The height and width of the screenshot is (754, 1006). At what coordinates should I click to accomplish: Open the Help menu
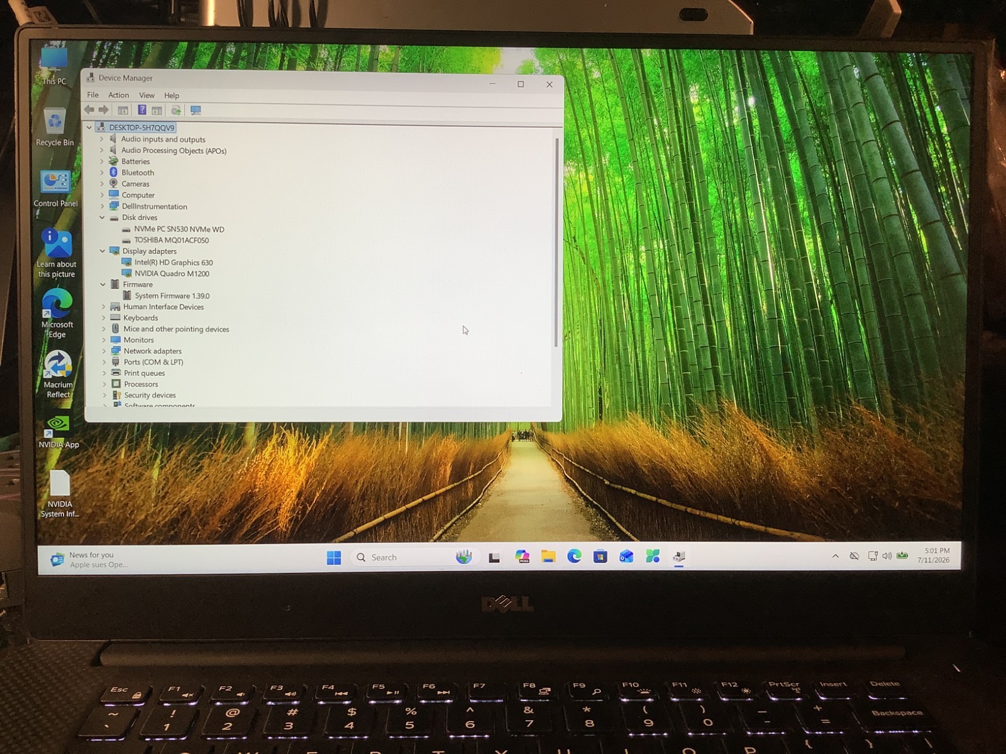172,96
